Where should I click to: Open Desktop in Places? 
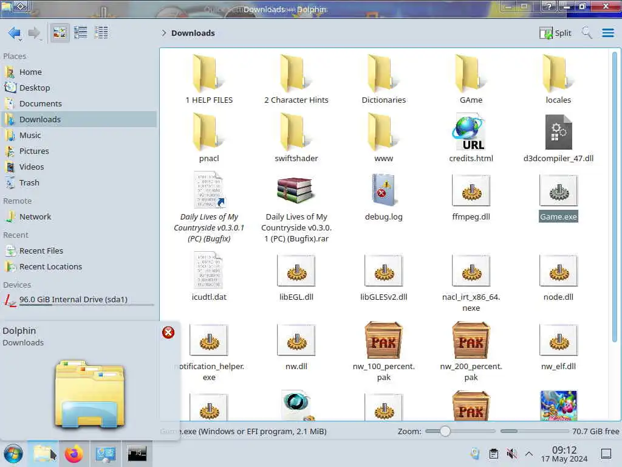click(80, 88)
